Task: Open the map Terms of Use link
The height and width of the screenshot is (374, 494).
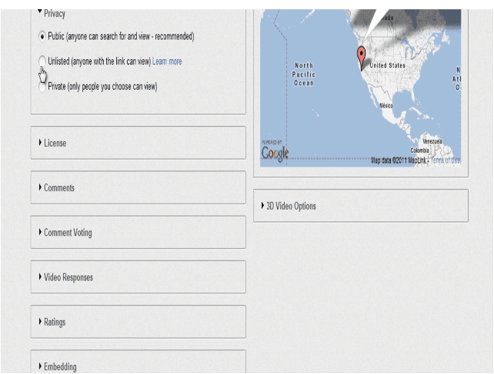Action: click(x=446, y=161)
